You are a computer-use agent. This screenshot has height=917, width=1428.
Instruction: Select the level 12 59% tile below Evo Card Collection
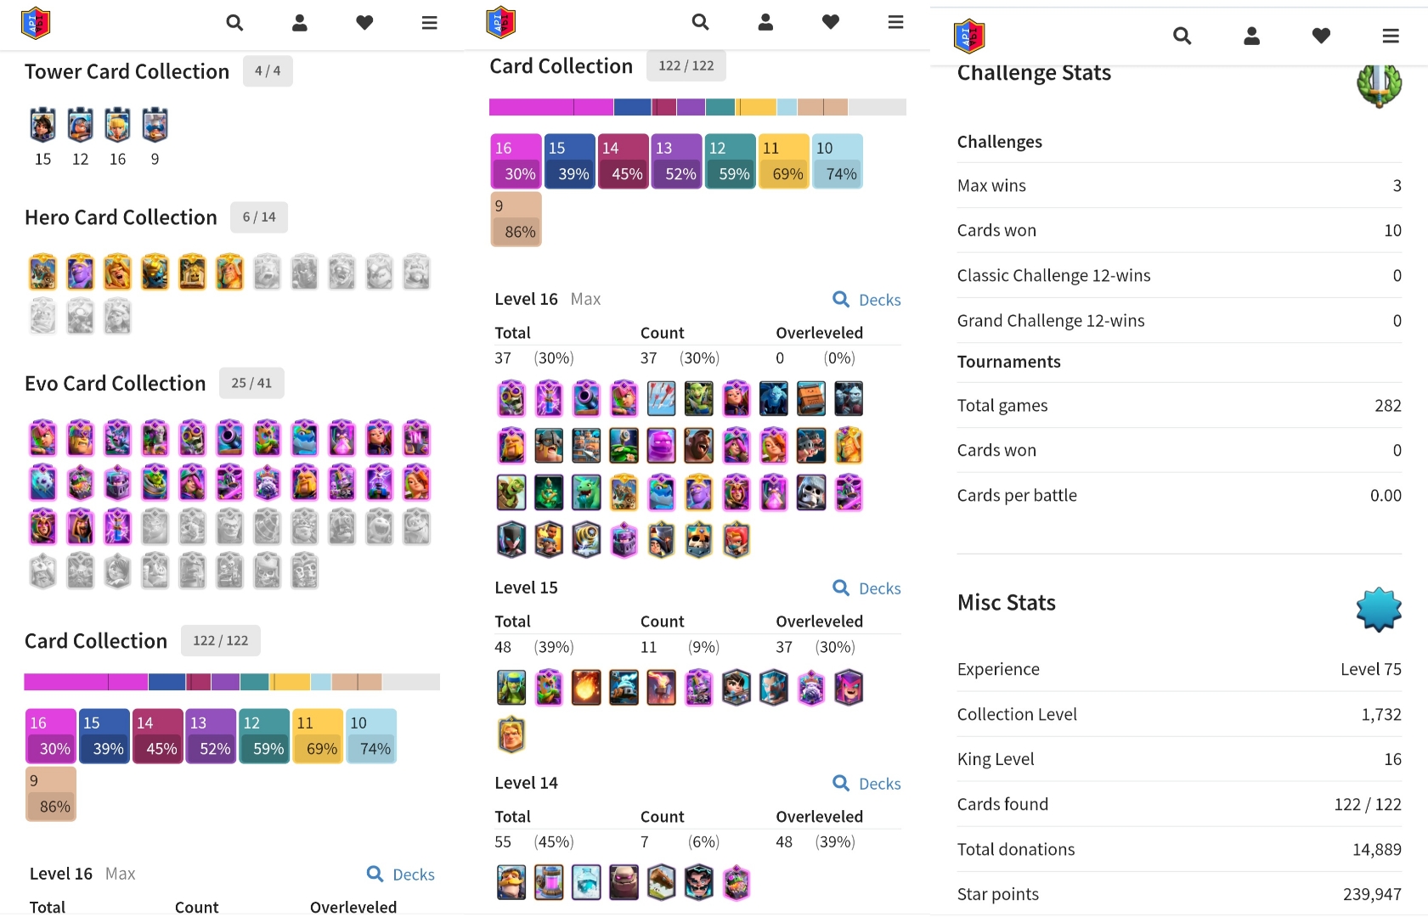click(265, 736)
